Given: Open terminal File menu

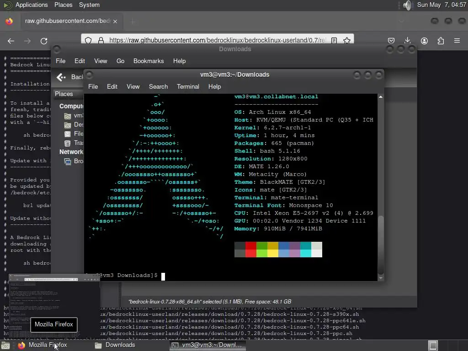Looking at the screenshot, I should pyautogui.click(x=93, y=86).
